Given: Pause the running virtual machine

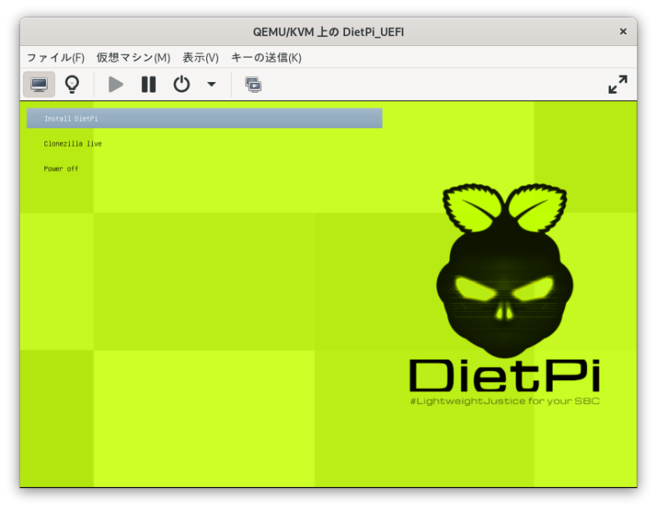Looking at the screenshot, I should (149, 85).
